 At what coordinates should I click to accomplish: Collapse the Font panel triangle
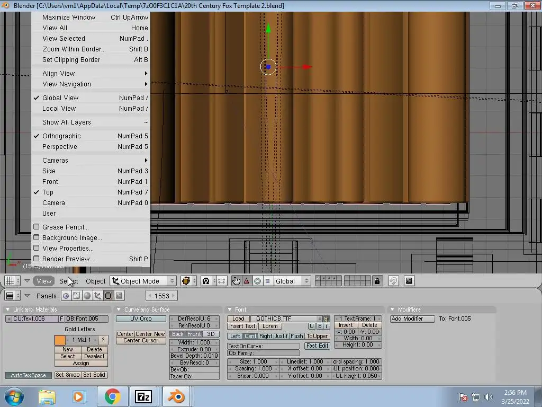pyautogui.click(x=230, y=309)
